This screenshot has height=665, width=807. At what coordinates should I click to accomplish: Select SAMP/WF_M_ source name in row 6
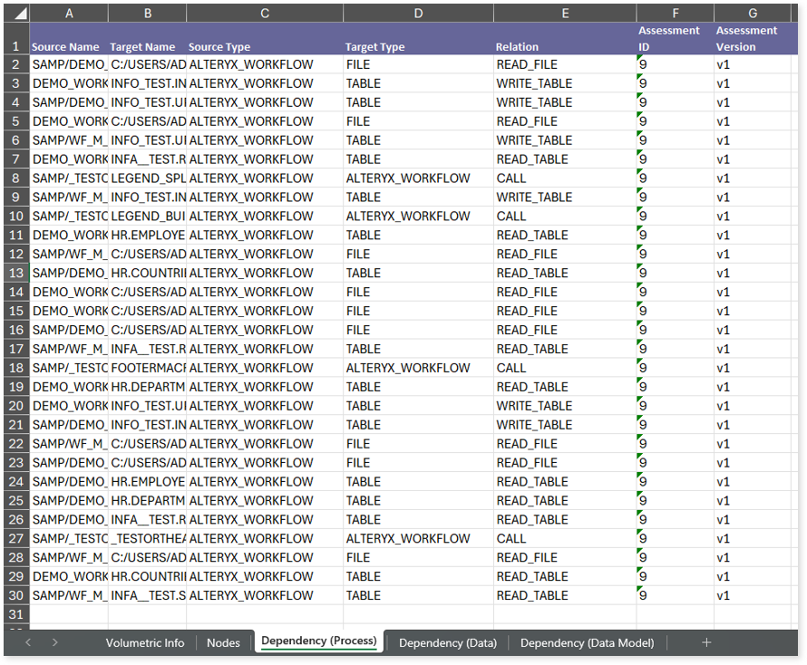[x=69, y=140]
